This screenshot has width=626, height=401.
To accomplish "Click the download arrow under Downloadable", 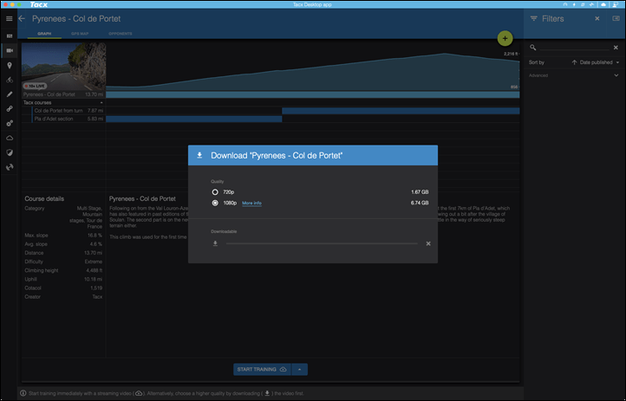I will pyautogui.click(x=215, y=243).
